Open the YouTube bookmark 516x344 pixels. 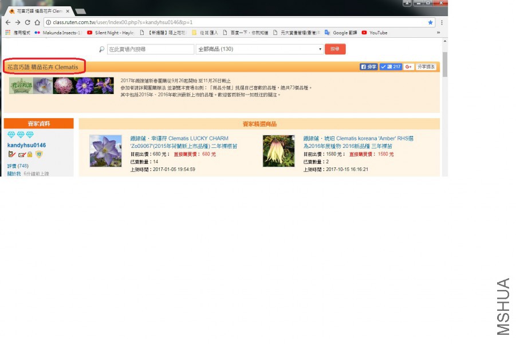pos(375,33)
